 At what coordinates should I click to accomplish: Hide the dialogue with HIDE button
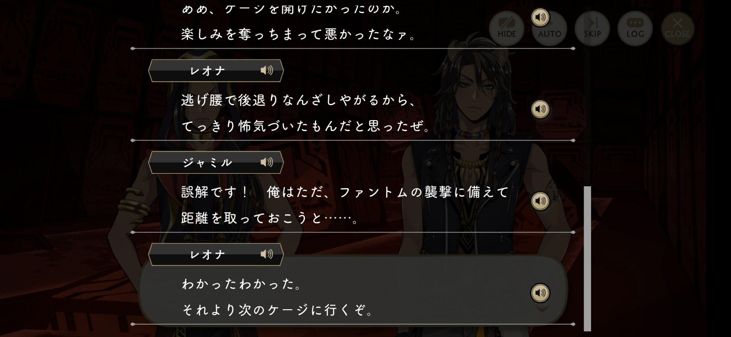click(507, 28)
